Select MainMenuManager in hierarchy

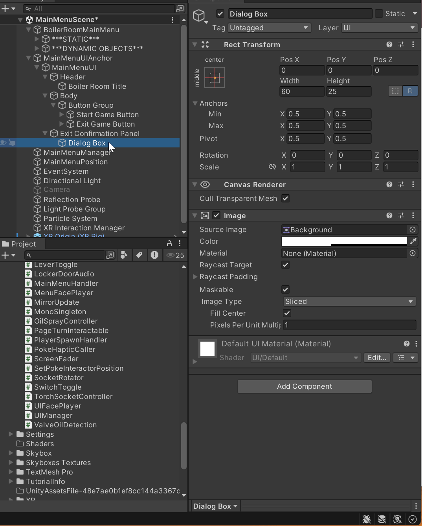coord(77,152)
